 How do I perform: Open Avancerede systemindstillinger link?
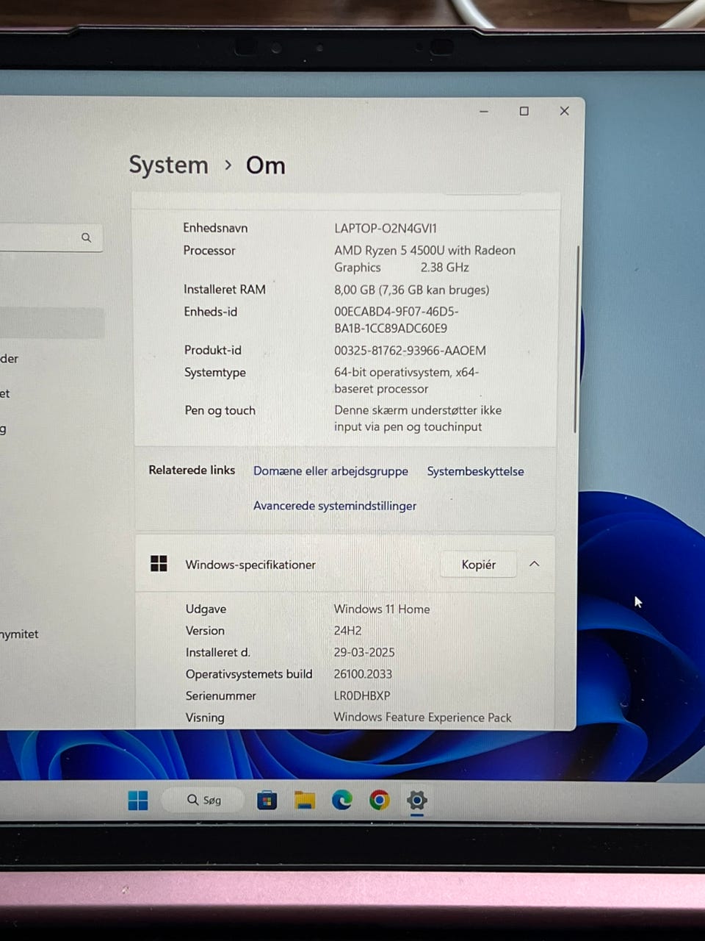pos(335,506)
